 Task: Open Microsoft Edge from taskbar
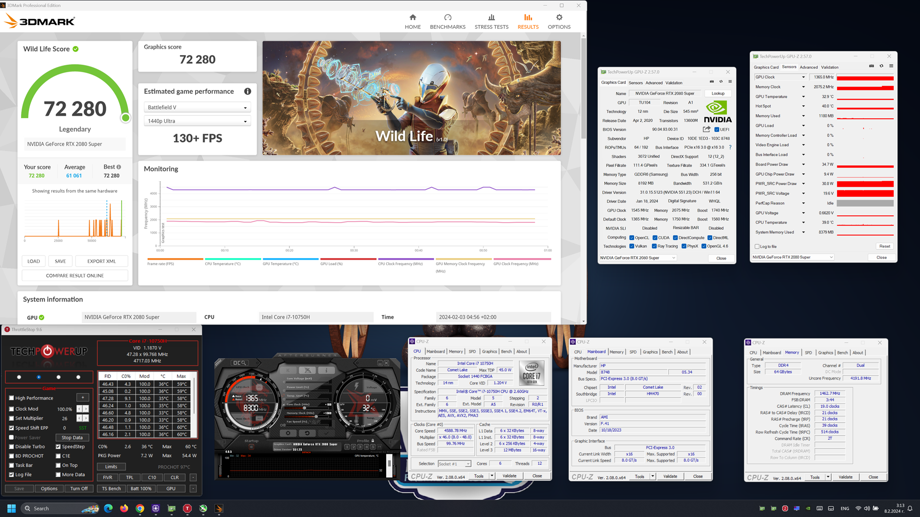108,508
